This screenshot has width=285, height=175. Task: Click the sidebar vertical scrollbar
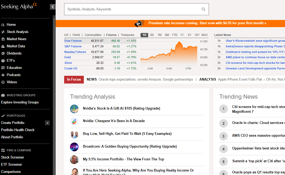pos(54,95)
